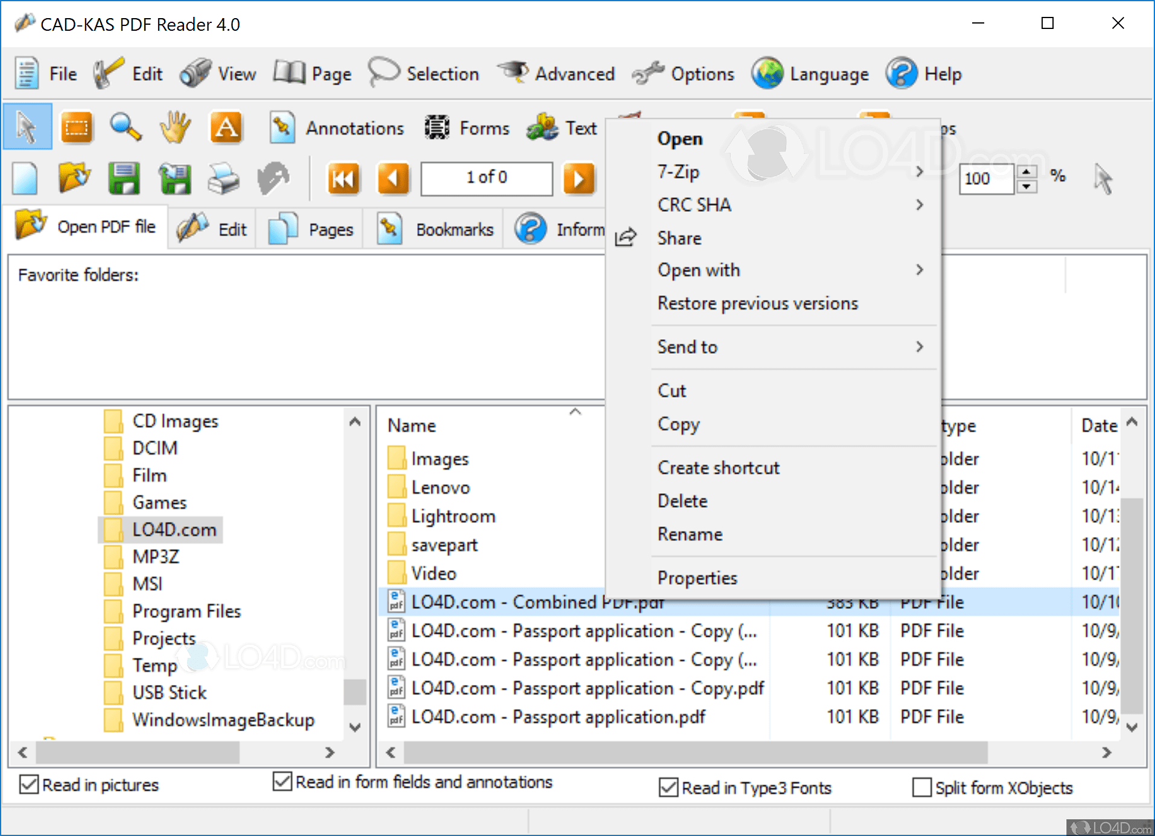Click the Text toolbar icon

tap(542, 127)
